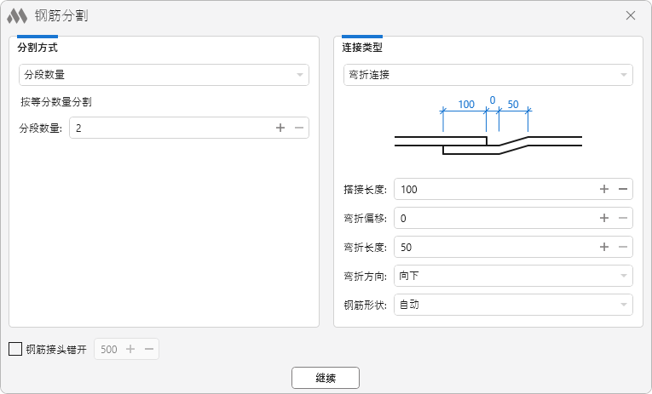The height and width of the screenshot is (394, 652).
Task: Click the 弯折偏移 value field
Action: (x=494, y=218)
